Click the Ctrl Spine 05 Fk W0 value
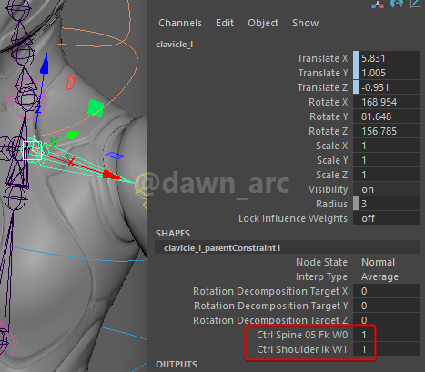Viewport: 425px width, 372px height. pyautogui.click(x=387, y=335)
